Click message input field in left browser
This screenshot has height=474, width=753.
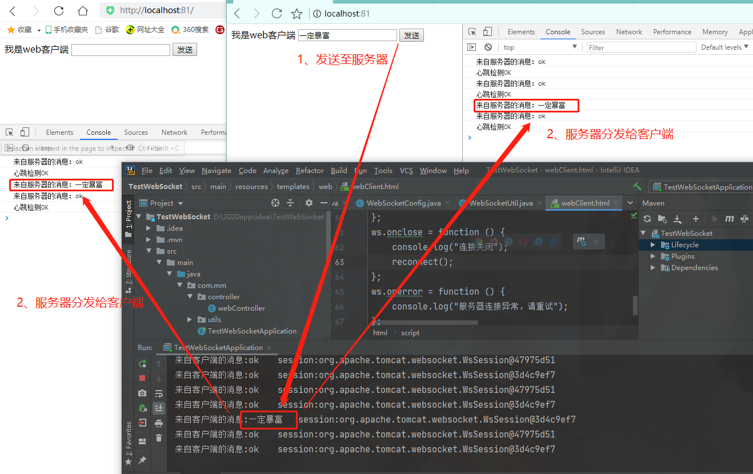tap(121, 50)
